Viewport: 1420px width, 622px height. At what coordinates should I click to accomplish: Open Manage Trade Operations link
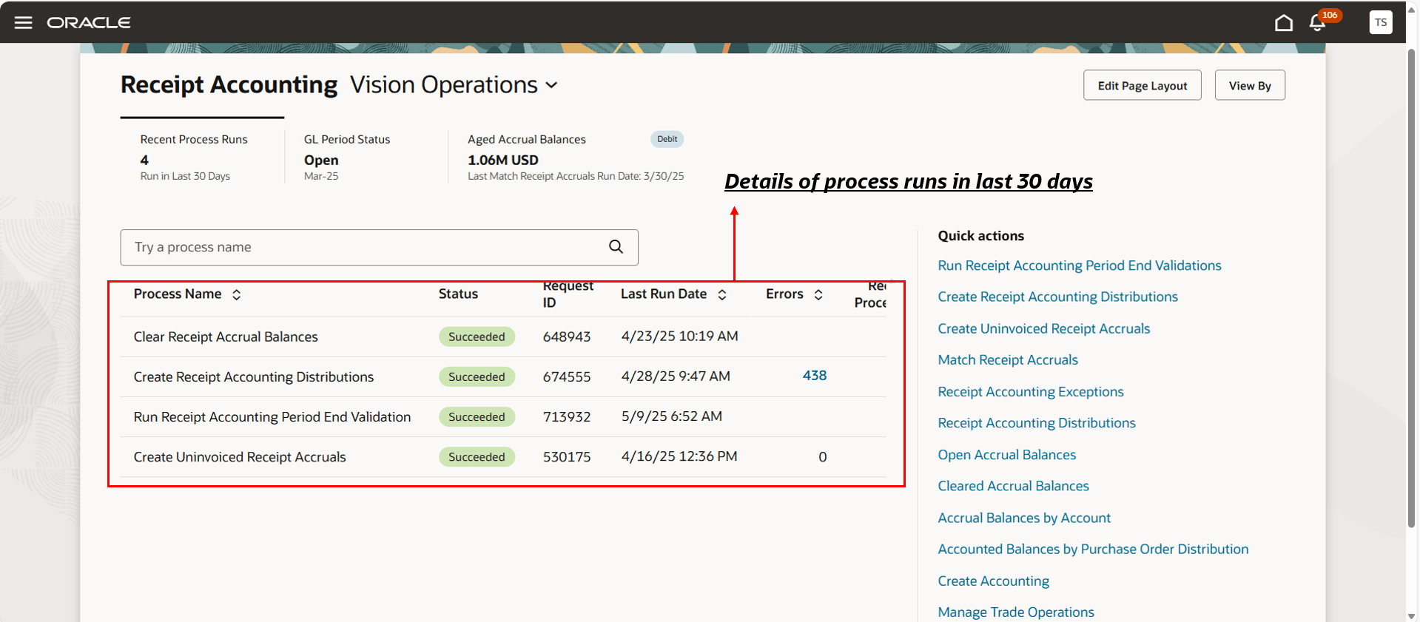pyautogui.click(x=1016, y=612)
